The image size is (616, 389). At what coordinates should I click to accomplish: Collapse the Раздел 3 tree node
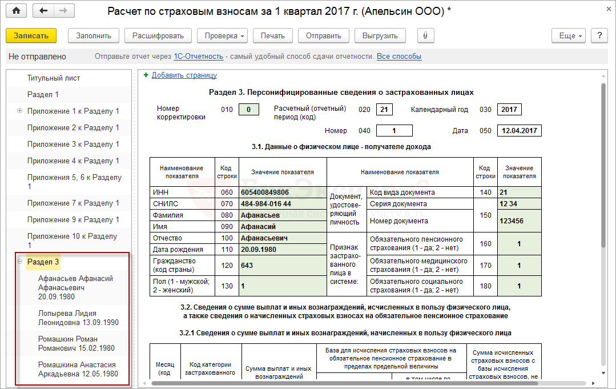(20, 262)
